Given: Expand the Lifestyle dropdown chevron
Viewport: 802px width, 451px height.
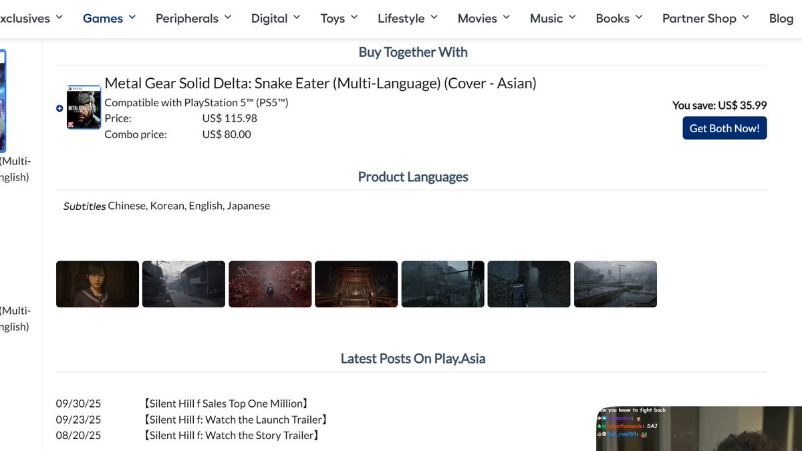Looking at the screenshot, I should tap(434, 17).
